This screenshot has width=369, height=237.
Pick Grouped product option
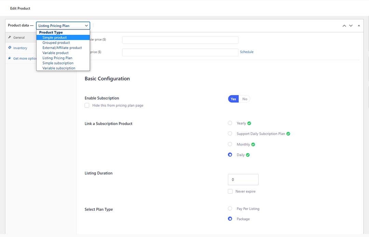pyautogui.click(x=56, y=43)
